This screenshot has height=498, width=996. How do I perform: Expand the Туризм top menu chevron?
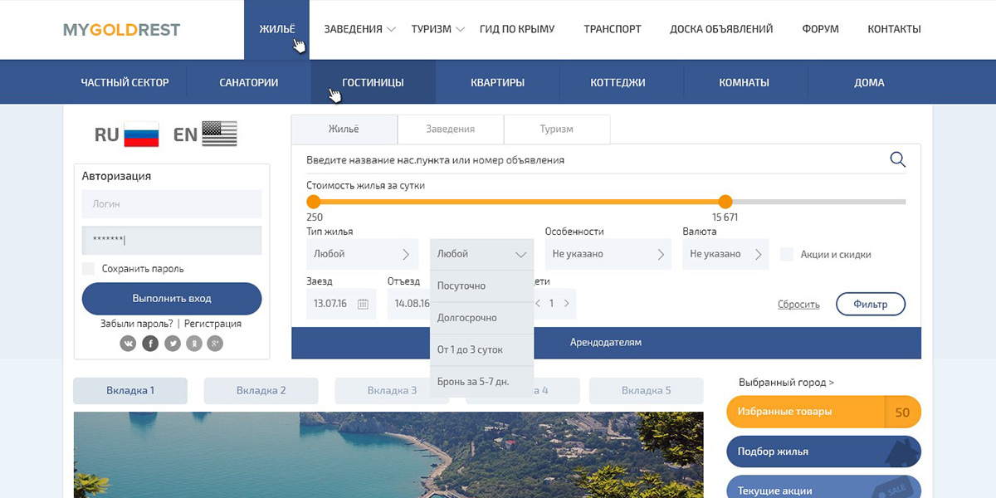click(461, 29)
